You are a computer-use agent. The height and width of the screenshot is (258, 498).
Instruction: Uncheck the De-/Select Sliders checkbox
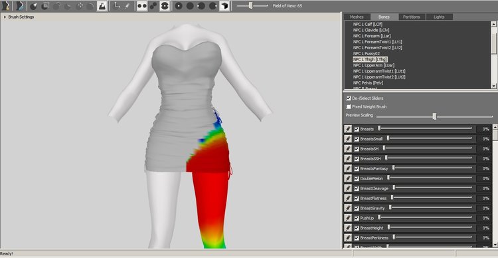(x=349, y=98)
